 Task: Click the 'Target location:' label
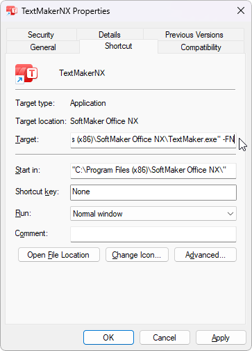[x=41, y=121]
